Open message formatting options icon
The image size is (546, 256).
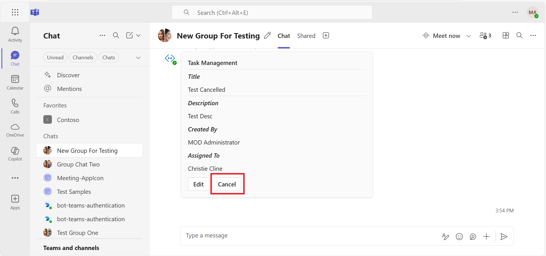pyautogui.click(x=445, y=236)
